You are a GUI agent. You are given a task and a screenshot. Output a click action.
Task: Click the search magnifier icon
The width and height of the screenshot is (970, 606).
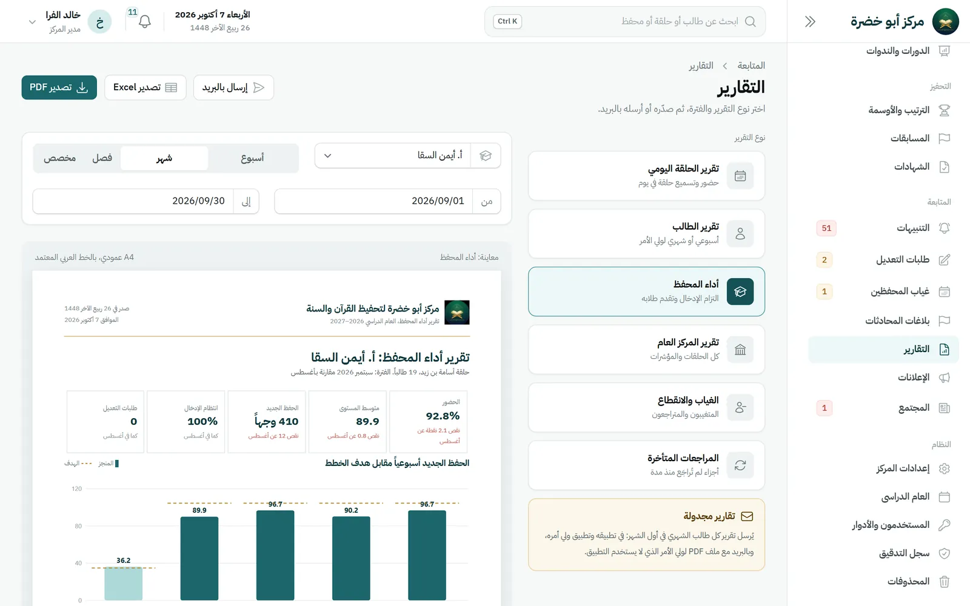coord(750,21)
